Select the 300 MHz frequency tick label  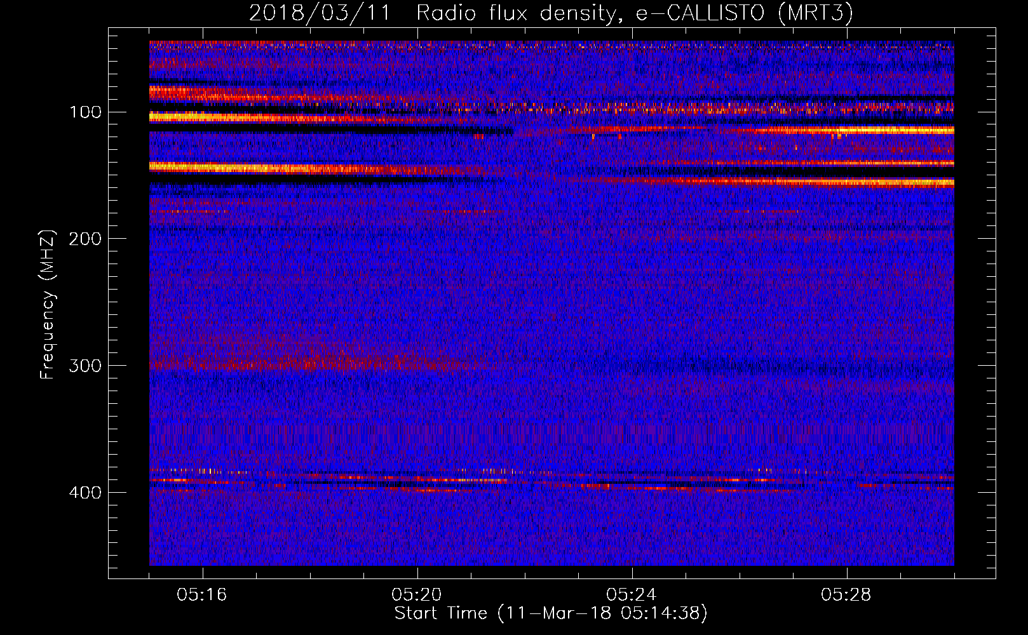(85, 366)
